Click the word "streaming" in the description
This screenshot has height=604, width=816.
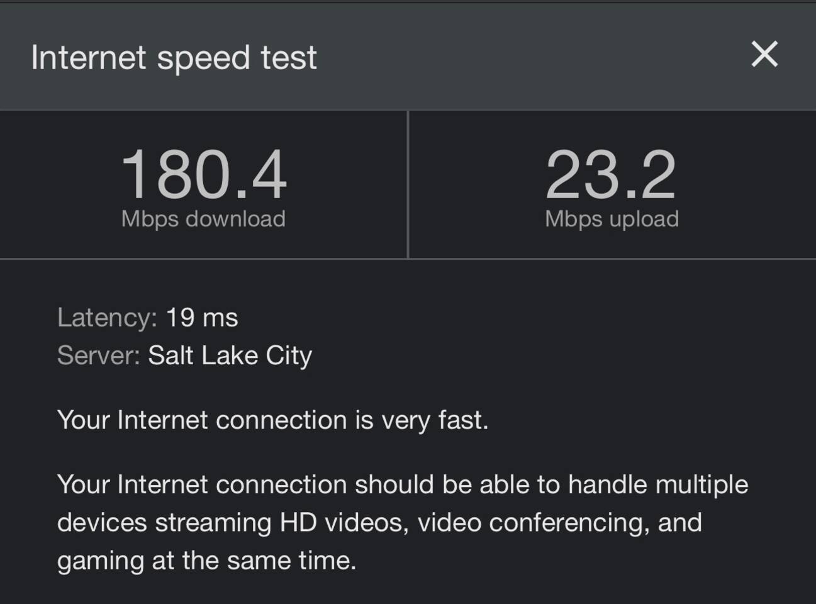click(213, 523)
